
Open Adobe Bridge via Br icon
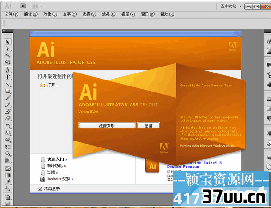[23, 6]
